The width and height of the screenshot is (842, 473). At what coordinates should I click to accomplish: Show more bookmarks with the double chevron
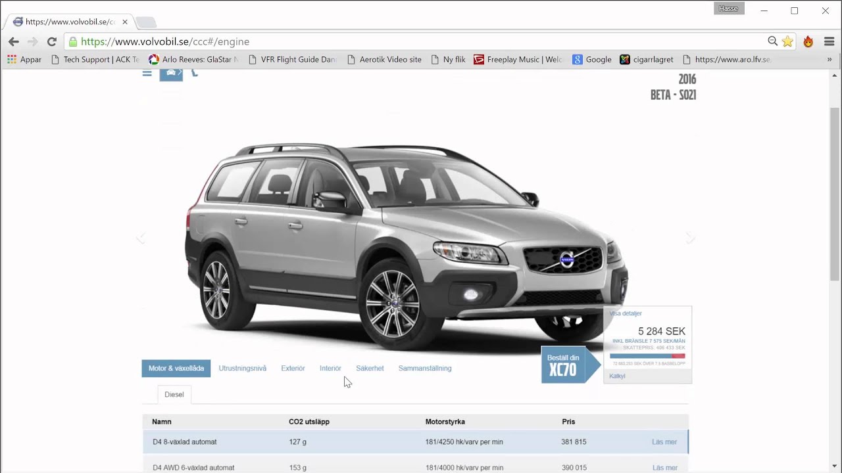tap(830, 59)
